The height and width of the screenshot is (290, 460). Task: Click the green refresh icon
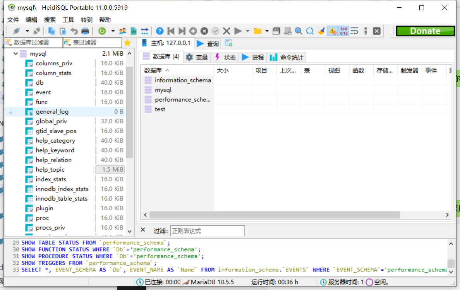(x=102, y=31)
